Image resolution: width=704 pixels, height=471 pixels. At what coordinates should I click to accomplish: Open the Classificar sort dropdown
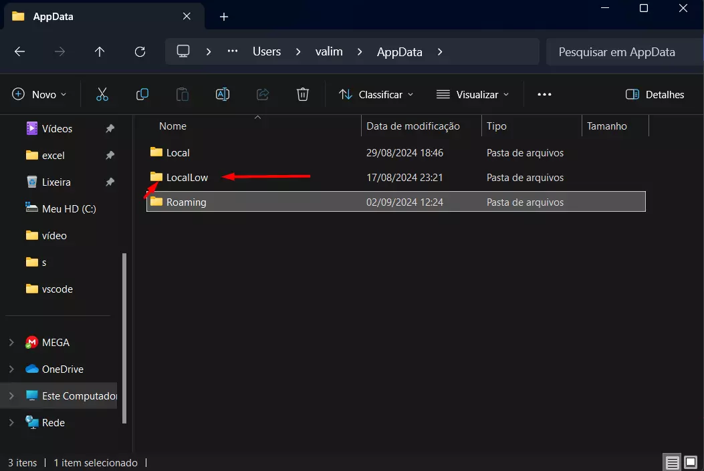(x=376, y=94)
